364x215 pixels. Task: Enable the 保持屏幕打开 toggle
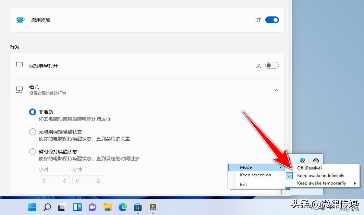pos(272,65)
